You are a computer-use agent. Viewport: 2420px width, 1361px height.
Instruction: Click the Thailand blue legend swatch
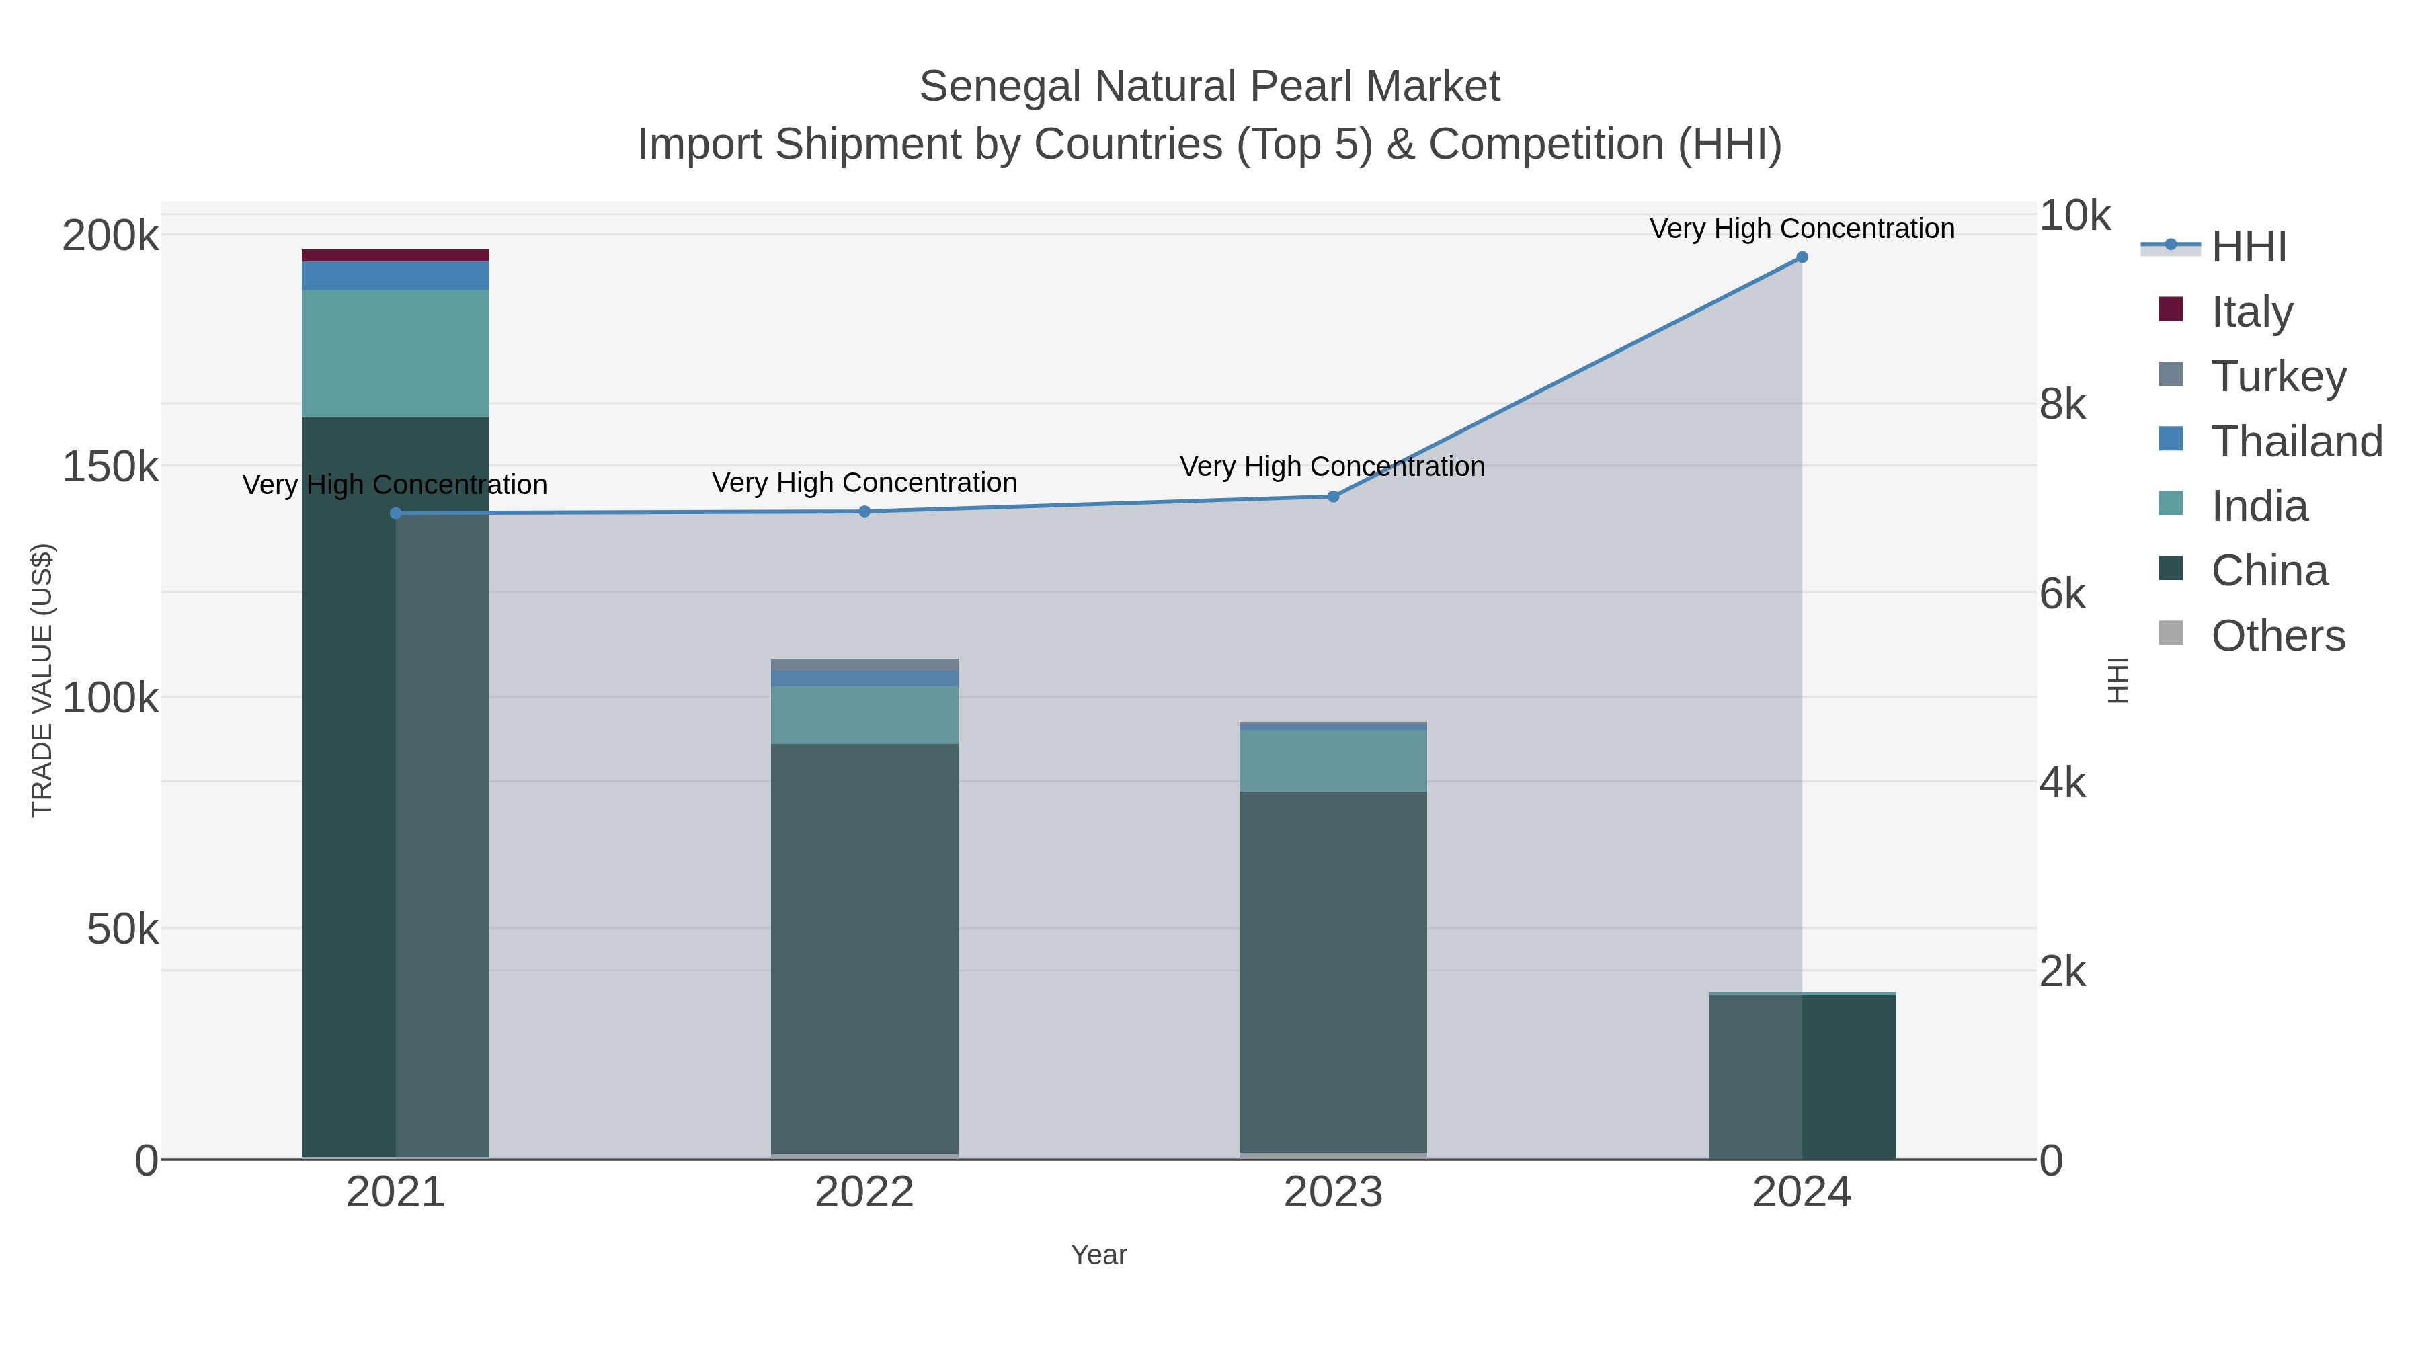click(x=2171, y=438)
